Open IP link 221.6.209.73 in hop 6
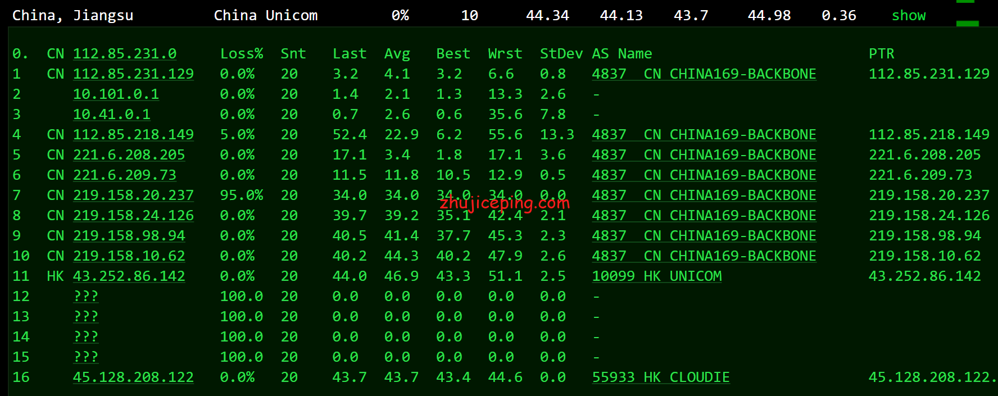The width and height of the screenshot is (998, 396). click(x=125, y=175)
